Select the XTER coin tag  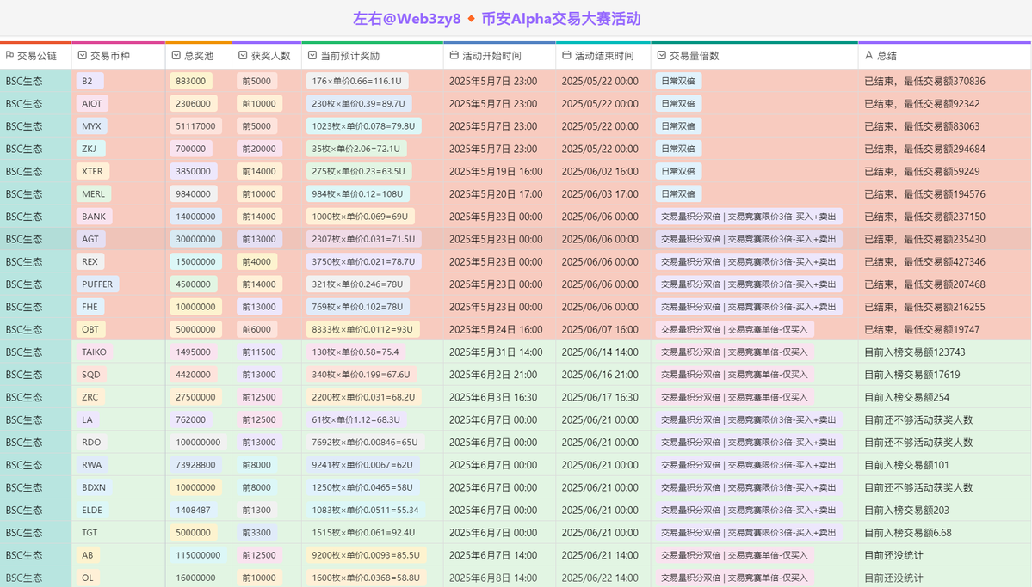coord(92,172)
